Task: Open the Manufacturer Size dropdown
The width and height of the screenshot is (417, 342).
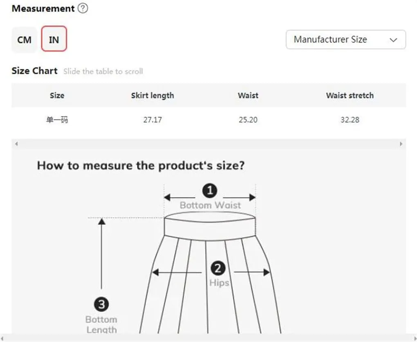Action: click(346, 39)
